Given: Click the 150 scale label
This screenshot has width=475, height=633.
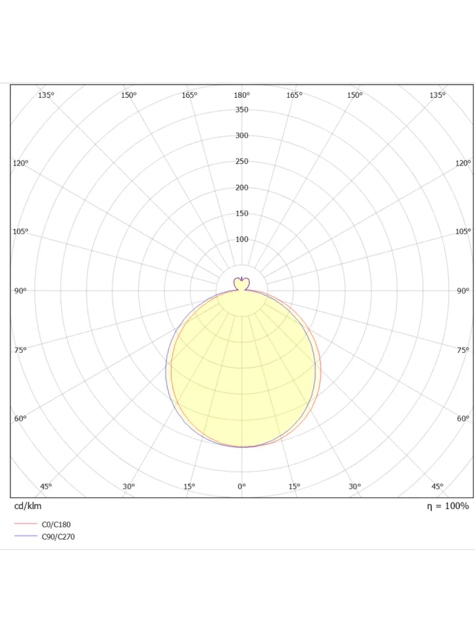Looking at the screenshot, I should coord(242,213).
